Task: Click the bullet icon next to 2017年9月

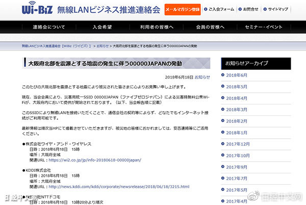Action: click(x=223, y=167)
